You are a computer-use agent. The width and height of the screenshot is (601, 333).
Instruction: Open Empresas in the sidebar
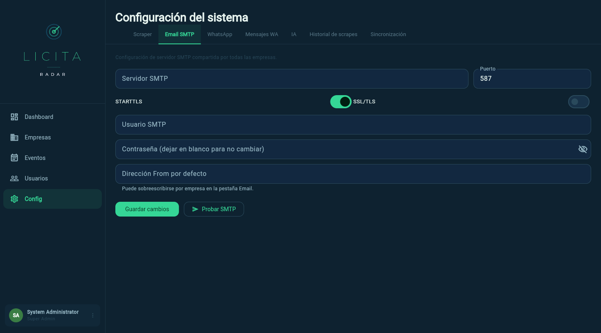[x=53, y=137]
